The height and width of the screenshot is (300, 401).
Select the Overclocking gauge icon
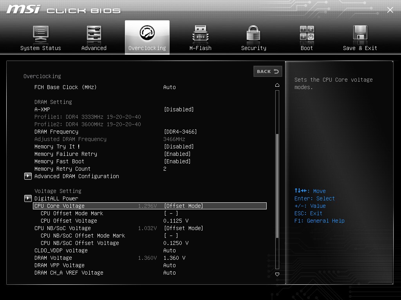[147, 33]
